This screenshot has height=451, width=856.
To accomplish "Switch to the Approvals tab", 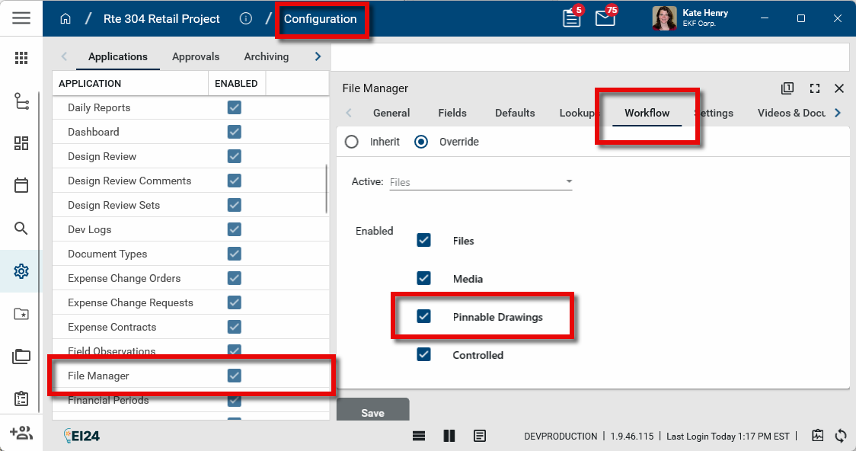I will click(x=196, y=56).
